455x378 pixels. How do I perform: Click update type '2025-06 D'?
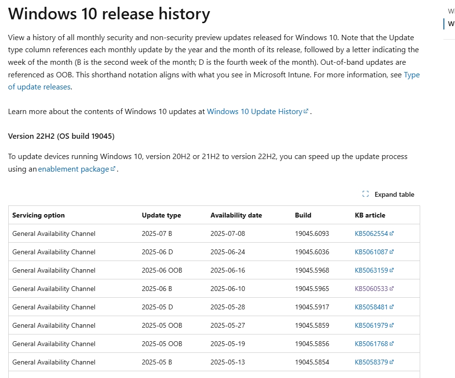tap(157, 252)
